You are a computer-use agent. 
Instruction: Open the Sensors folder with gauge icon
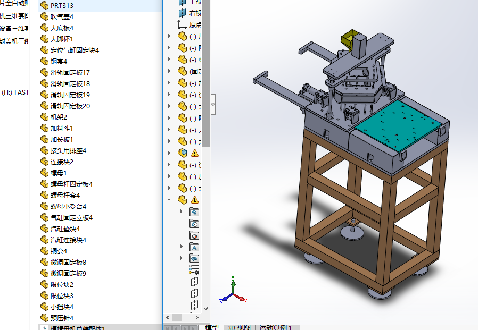pyautogui.click(x=194, y=235)
